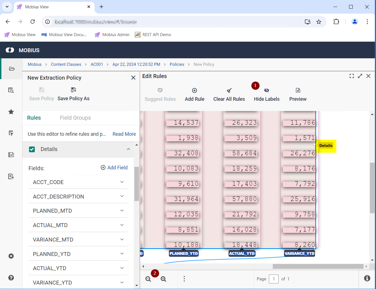Image resolution: width=376 pixels, height=289 pixels.
Task: Click the Add Rule icon
Action: point(195,91)
